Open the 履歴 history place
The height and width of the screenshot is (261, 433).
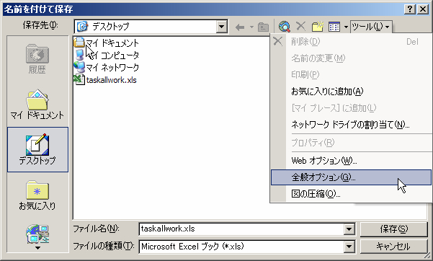[37, 59]
